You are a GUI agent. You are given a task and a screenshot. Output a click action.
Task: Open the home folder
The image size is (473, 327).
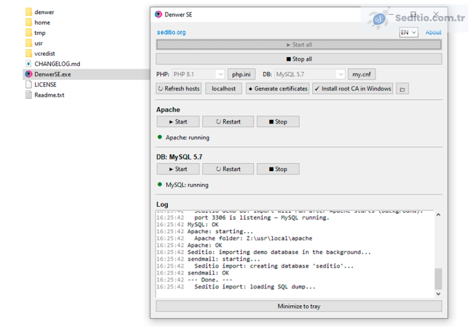tap(38, 22)
